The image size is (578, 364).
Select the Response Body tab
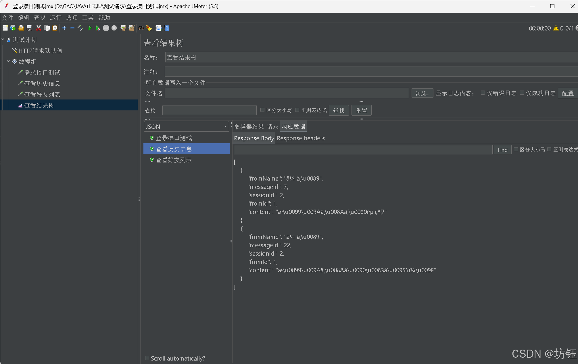click(x=254, y=138)
